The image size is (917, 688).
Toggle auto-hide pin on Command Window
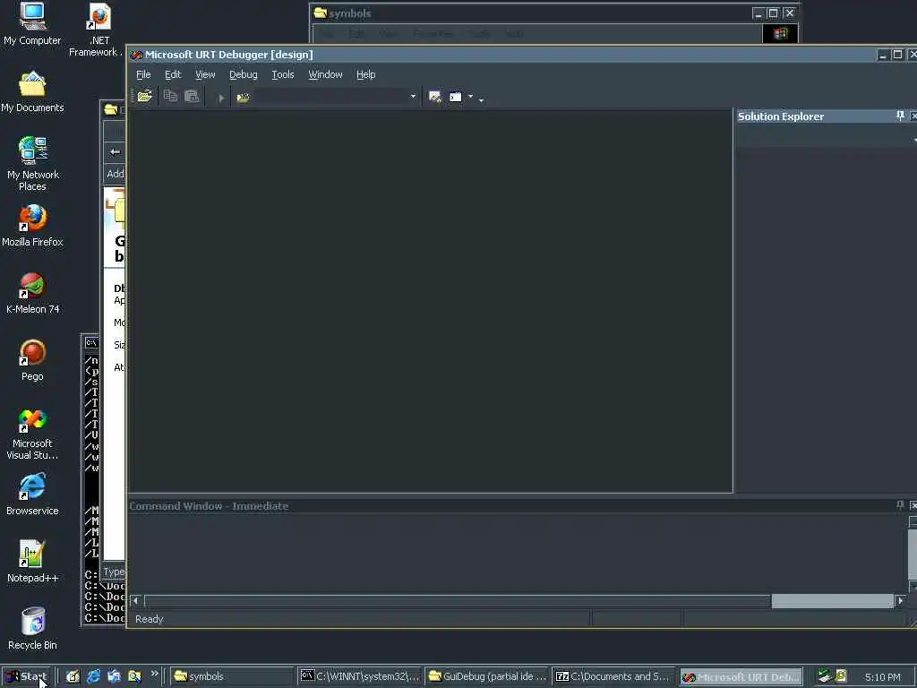tap(900, 505)
